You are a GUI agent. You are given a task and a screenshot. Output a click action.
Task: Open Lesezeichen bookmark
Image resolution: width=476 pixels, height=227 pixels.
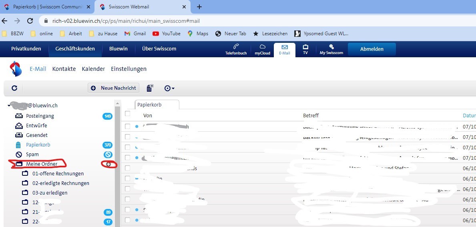pos(270,34)
